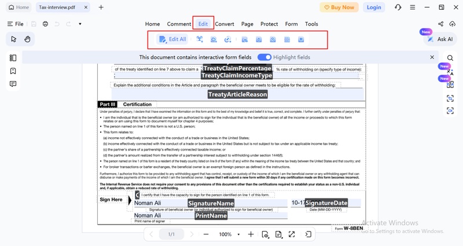Open the Header and Footer tool icon

pos(287,39)
